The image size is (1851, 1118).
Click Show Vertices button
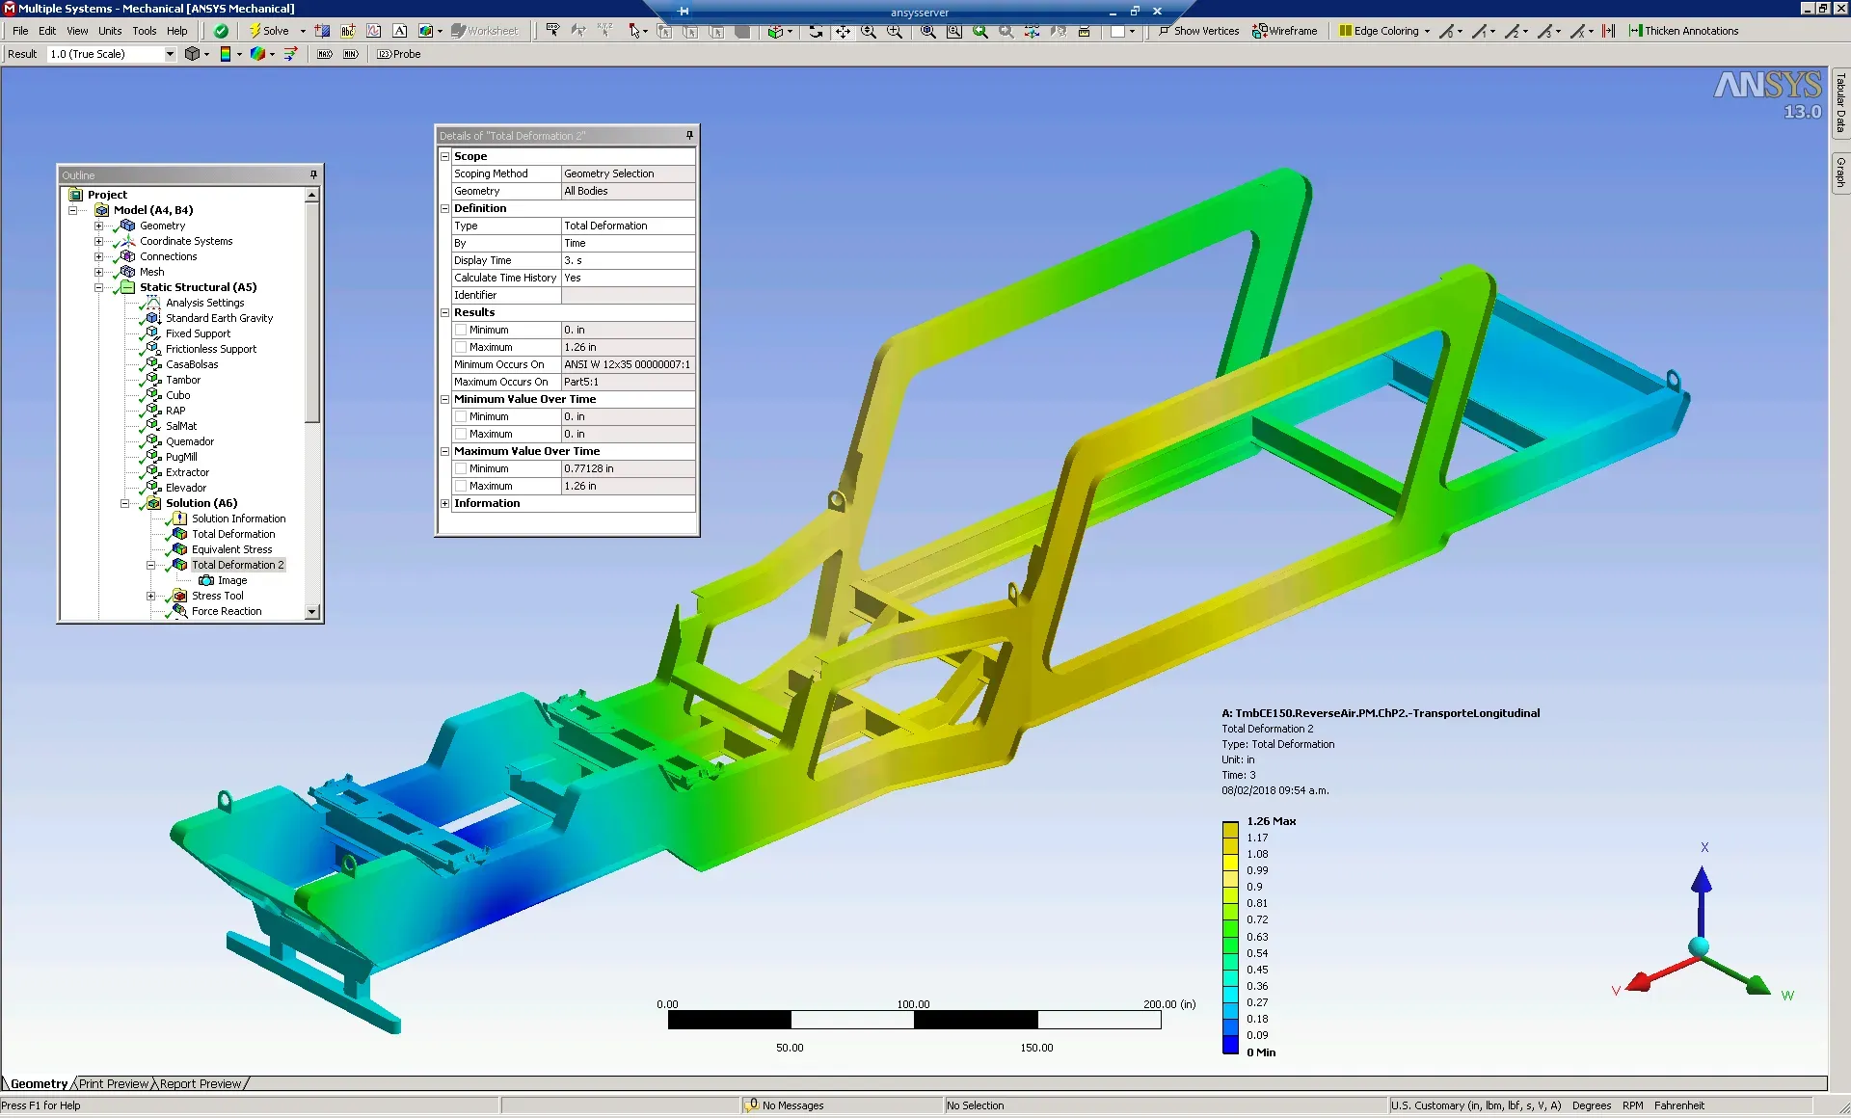[x=1198, y=31]
